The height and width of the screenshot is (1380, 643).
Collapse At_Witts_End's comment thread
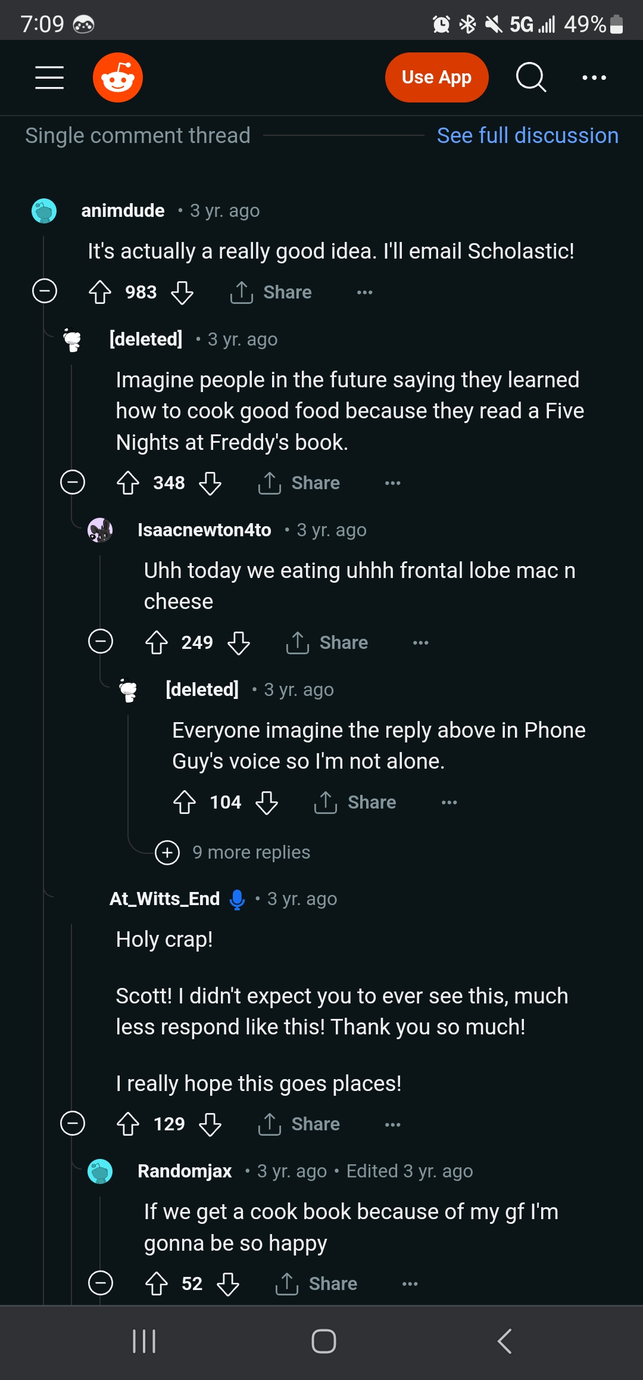[73, 1124]
